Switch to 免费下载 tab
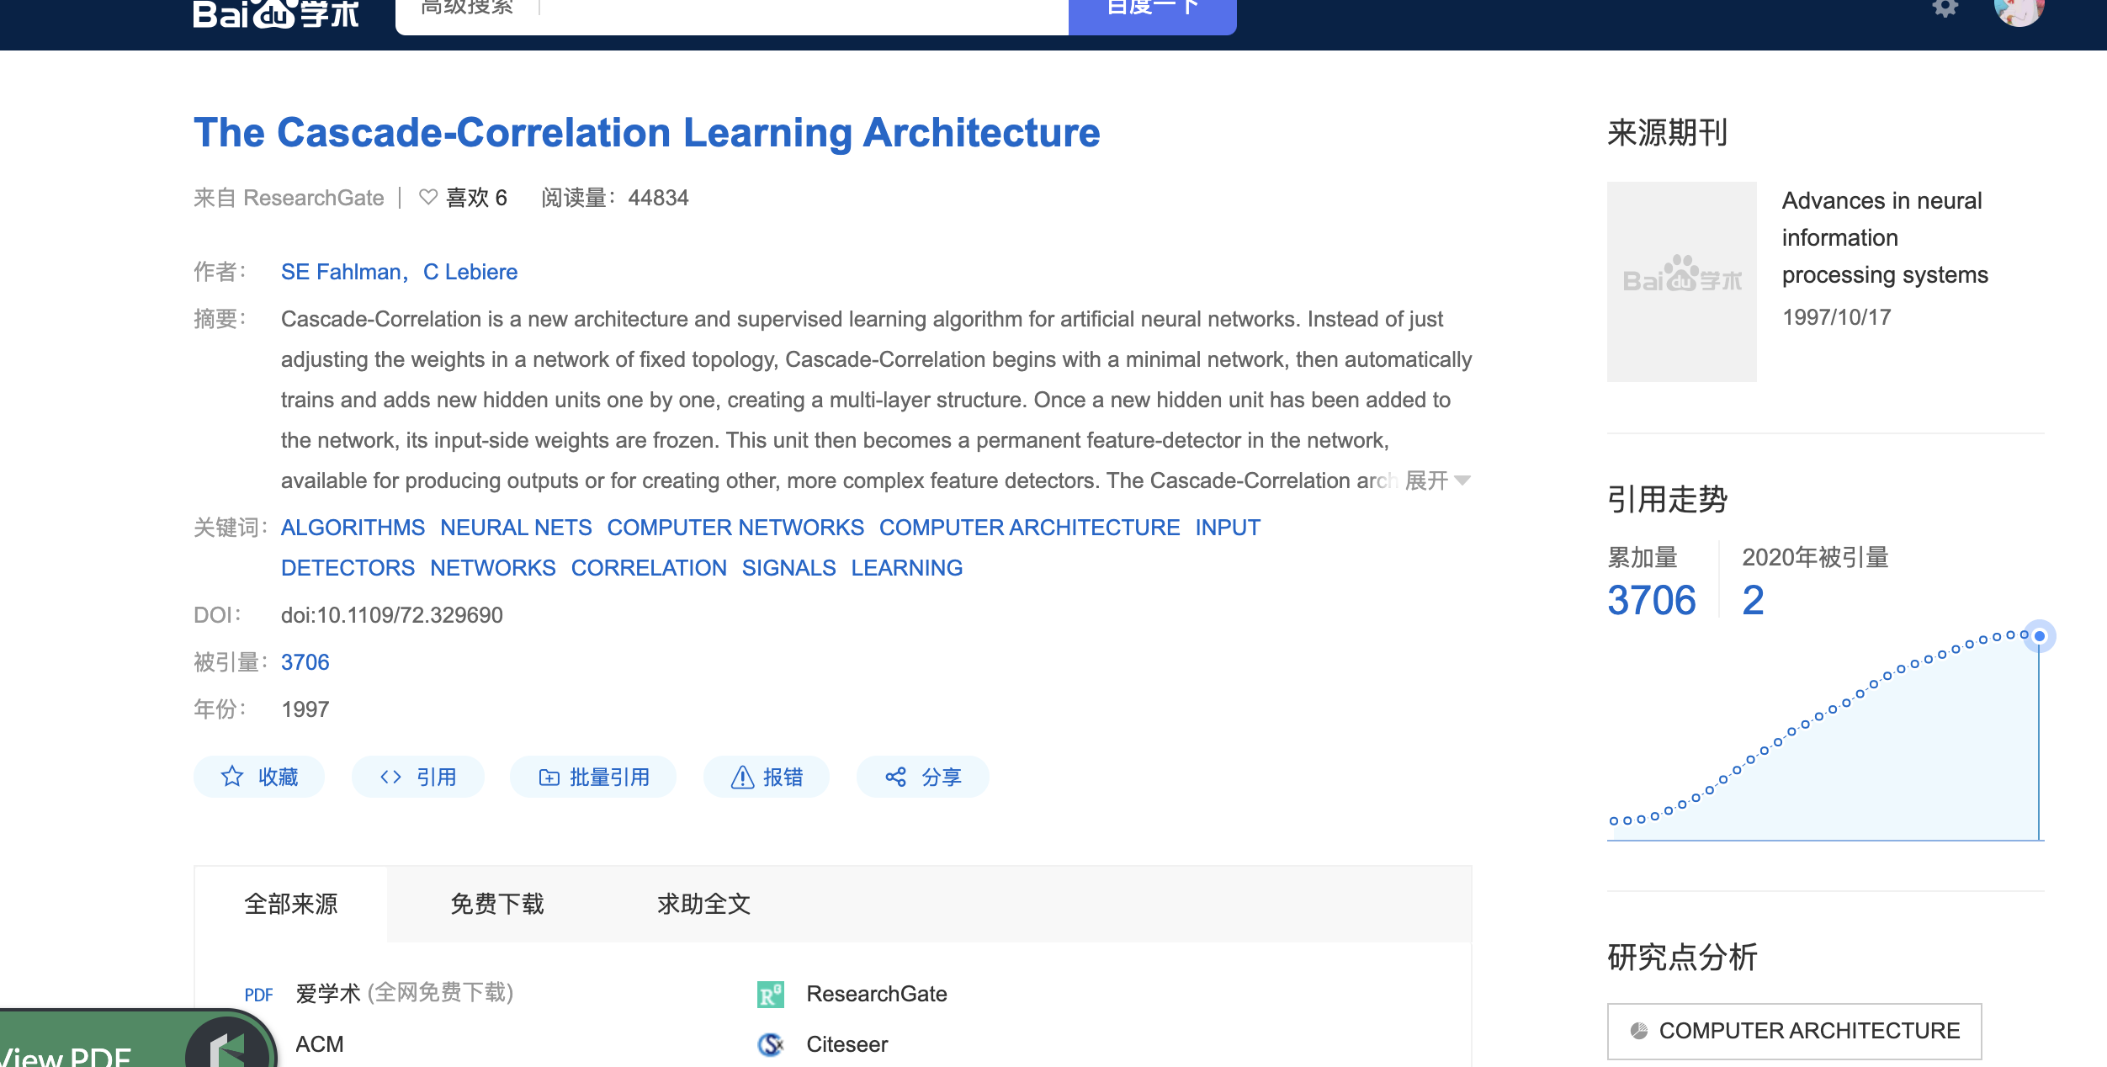 click(x=497, y=905)
